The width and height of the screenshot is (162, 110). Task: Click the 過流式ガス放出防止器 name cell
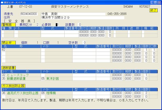click(25, 93)
